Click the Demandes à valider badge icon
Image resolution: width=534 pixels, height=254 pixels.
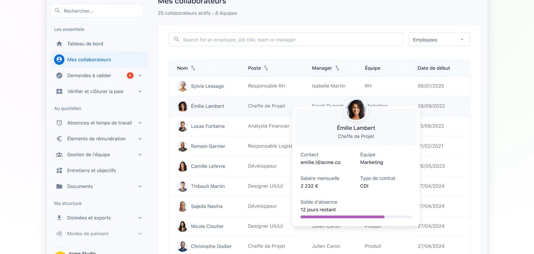pyautogui.click(x=59, y=76)
